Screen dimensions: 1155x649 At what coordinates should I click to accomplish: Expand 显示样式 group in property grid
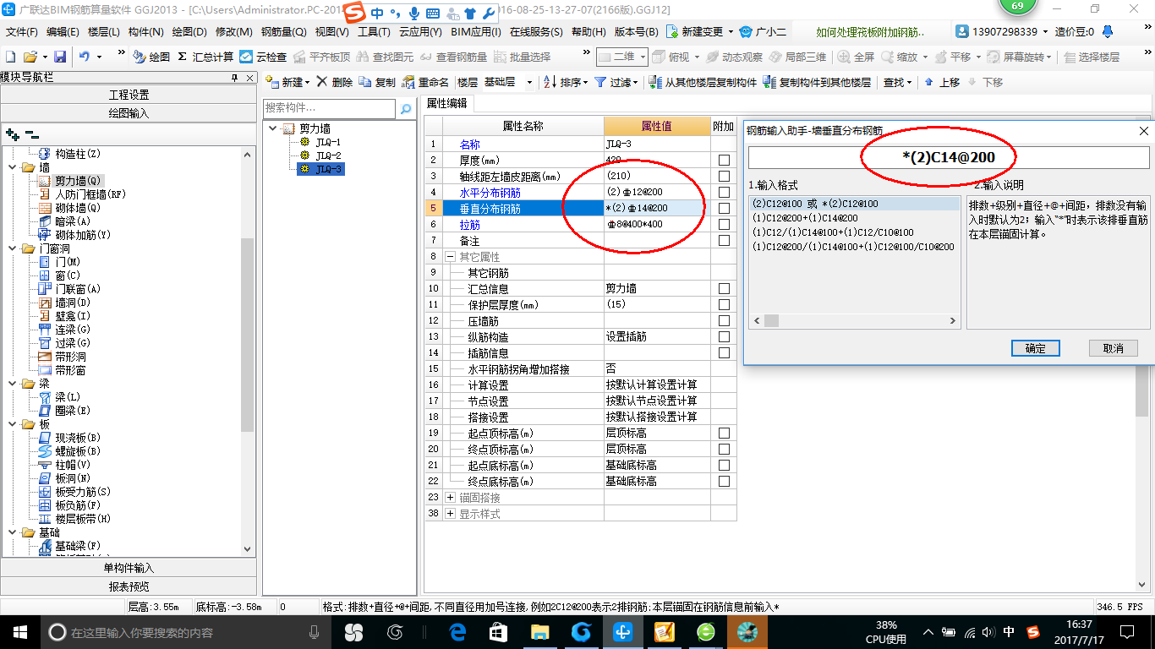coord(450,514)
